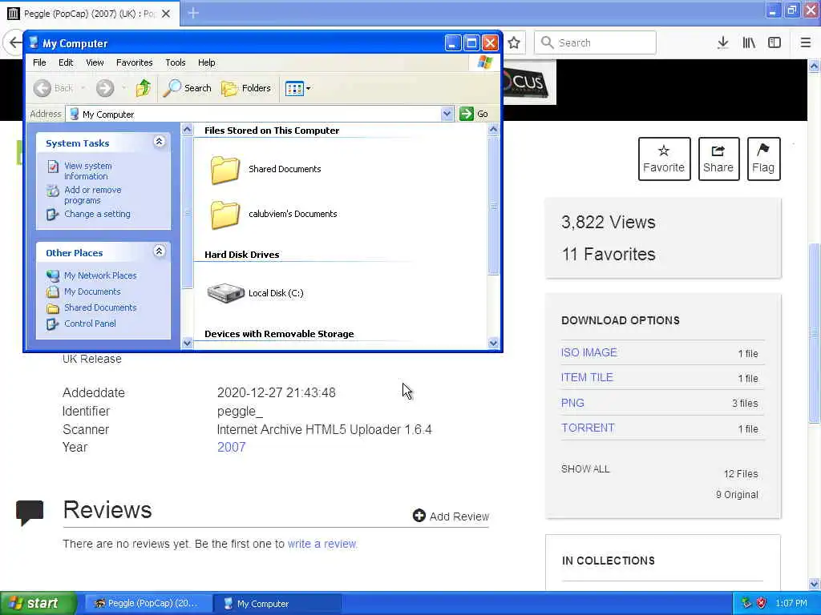
Task: Click the red security shield tray icon
Action: point(762,604)
